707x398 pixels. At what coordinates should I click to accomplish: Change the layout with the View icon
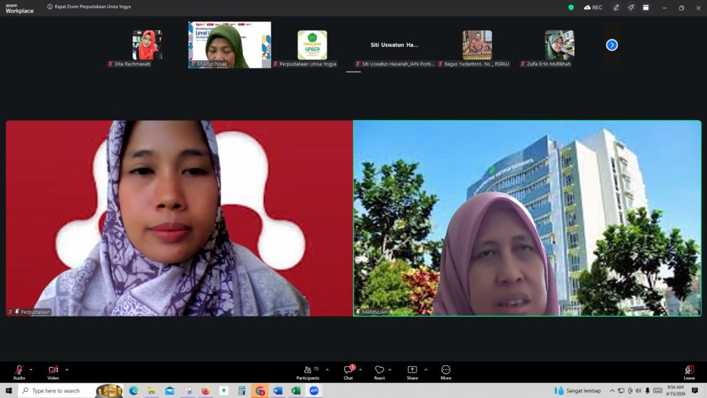(646, 8)
